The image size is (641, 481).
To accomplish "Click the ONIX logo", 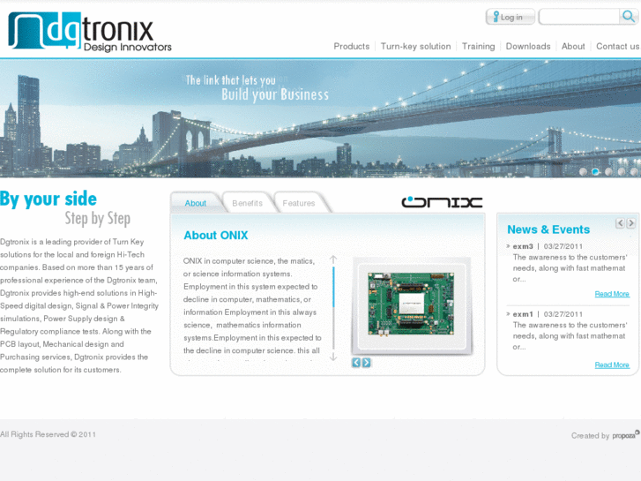I will click(442, 202).
